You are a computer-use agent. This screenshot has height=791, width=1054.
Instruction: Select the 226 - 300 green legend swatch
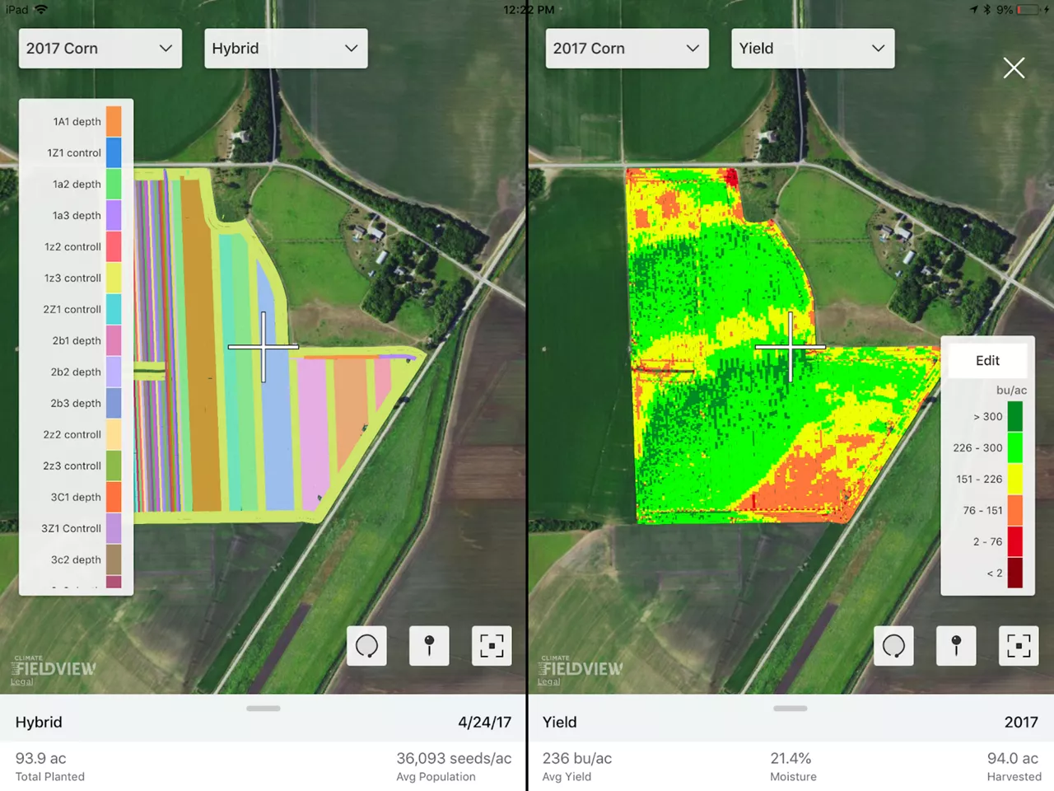(x=1014, y=447)
